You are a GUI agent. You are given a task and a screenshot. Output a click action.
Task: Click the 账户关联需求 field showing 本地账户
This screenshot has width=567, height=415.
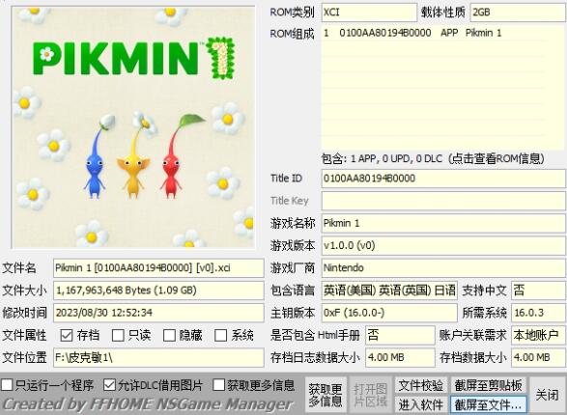click(x=538, y=335)
